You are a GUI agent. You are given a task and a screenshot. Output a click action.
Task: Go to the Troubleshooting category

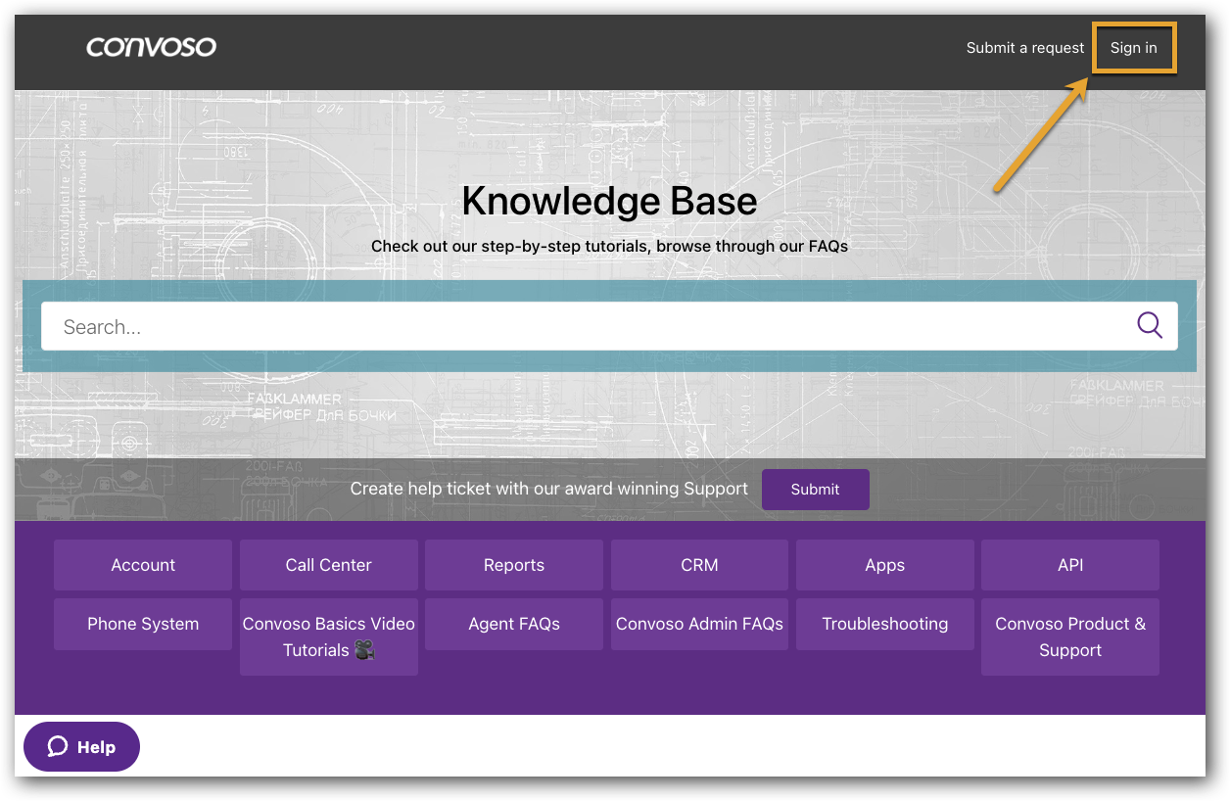click(885, 624)
